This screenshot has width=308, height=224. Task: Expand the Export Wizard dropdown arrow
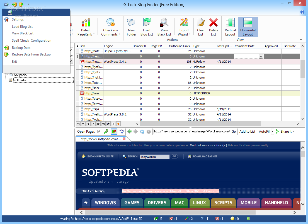[190, 34]
